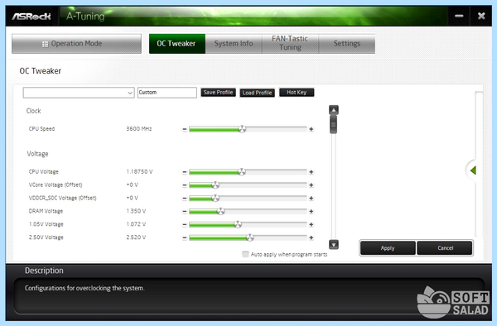Select the OC Tweaker tab
Viewport: 497px width, 326px height.
[x=177, y=44]
